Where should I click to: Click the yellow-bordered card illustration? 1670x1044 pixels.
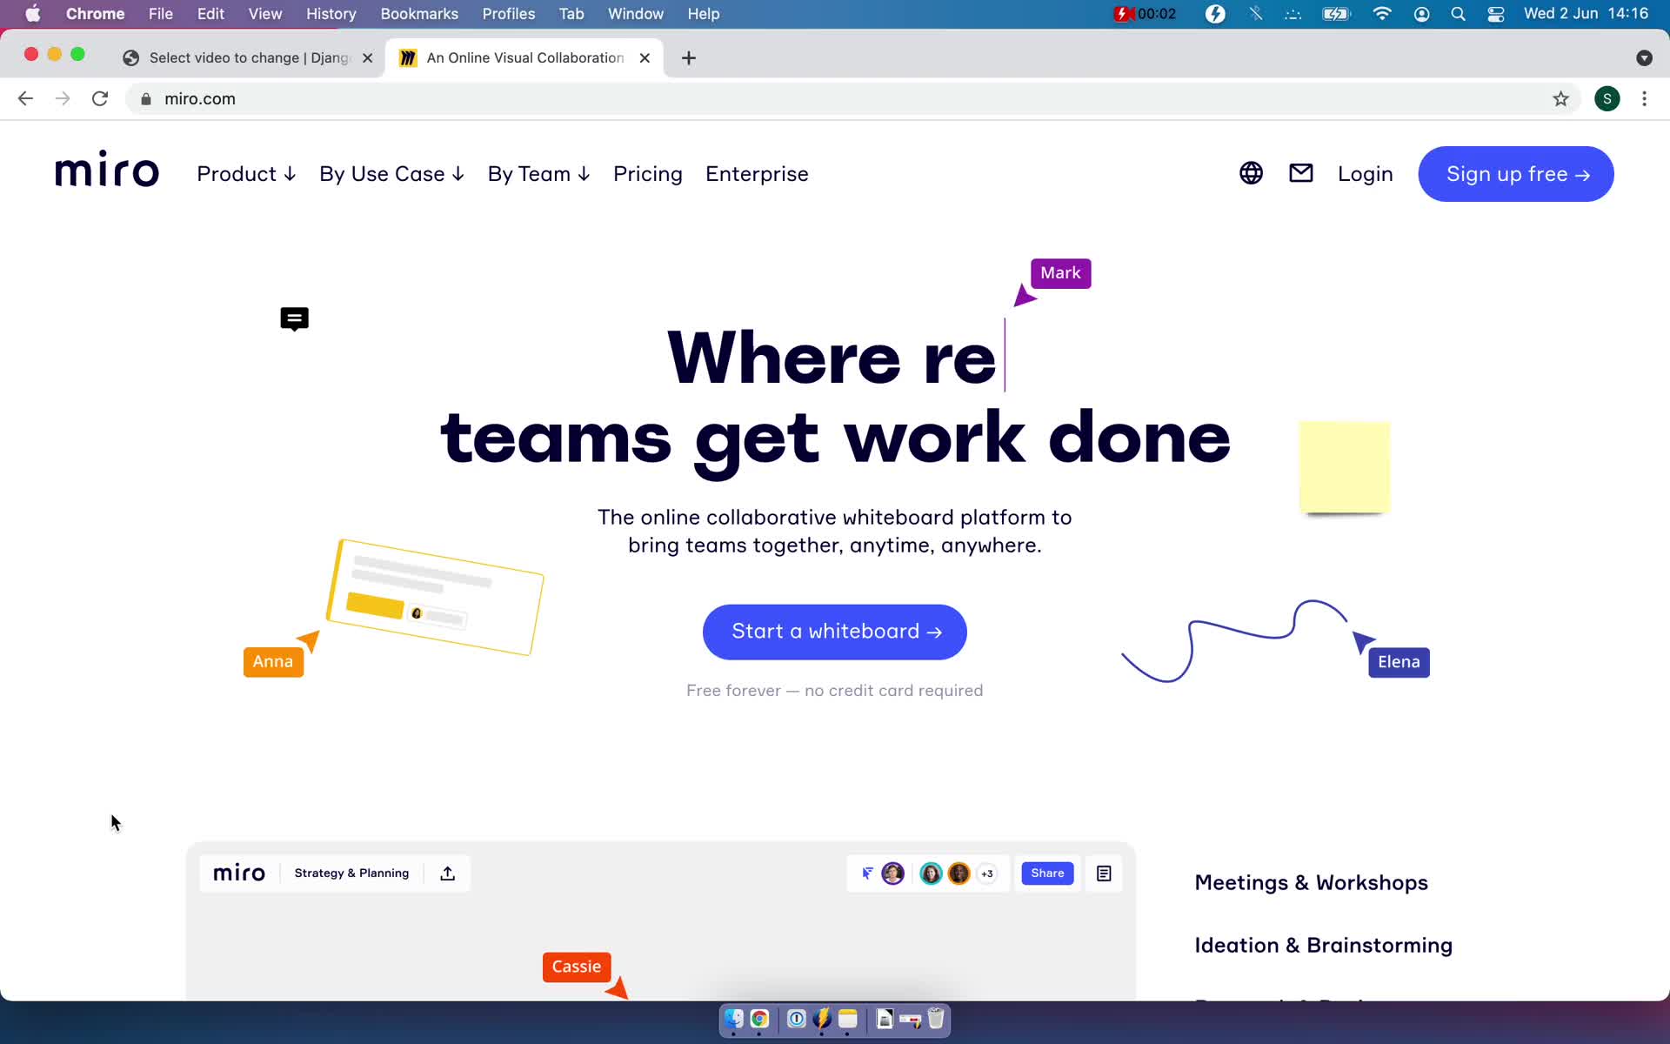pos(435,597)
